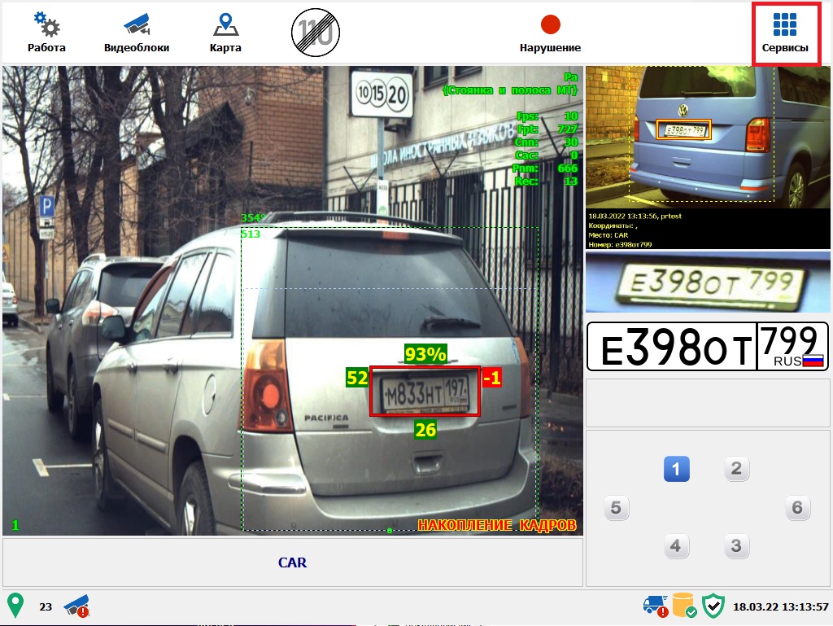
Task: Open the Карта map view
Action: pos(225,33)
